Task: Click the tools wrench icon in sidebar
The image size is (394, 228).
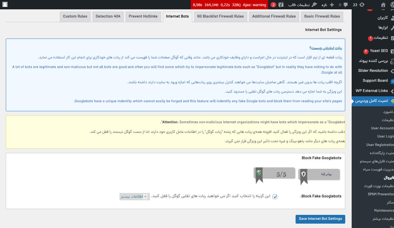Action: click(x=392, y=27)
